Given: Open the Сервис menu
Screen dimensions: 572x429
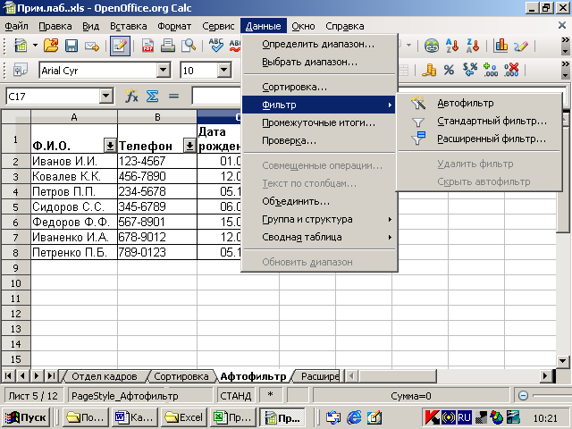Looking at the screenshot, I should pos(218,26).
